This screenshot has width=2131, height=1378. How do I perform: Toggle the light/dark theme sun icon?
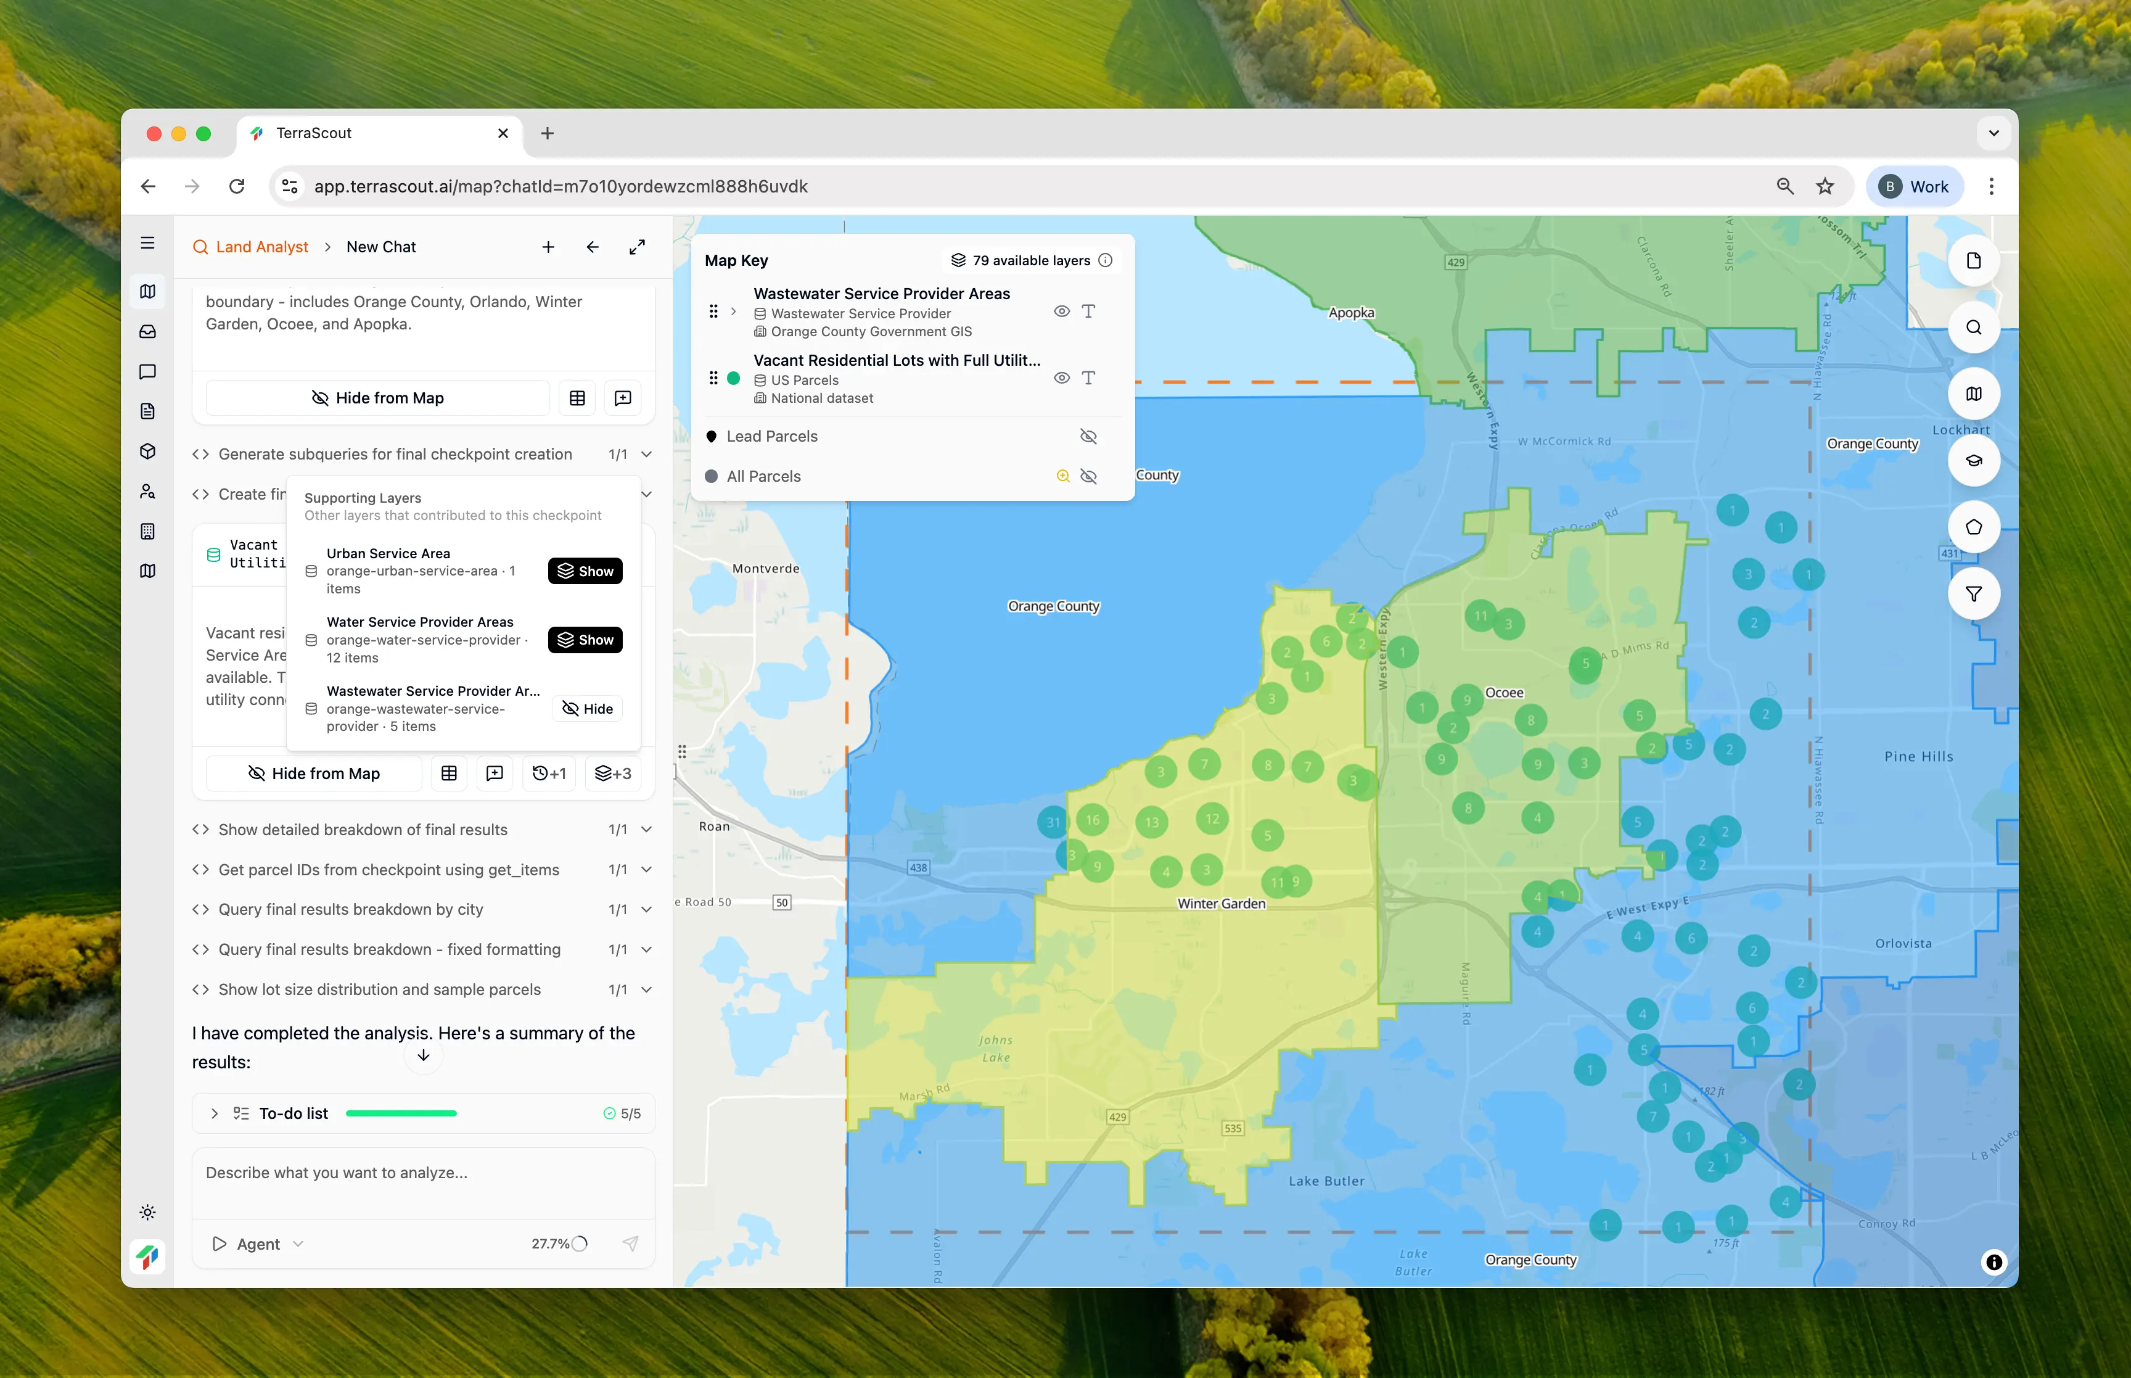[x=147, y=1213]
